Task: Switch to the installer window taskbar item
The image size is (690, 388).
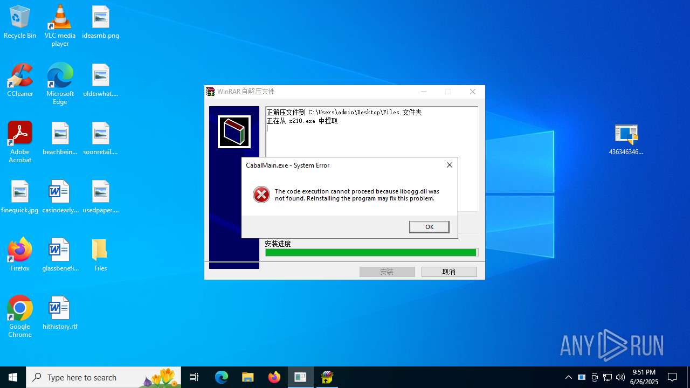Action: [x=301, y=377]
